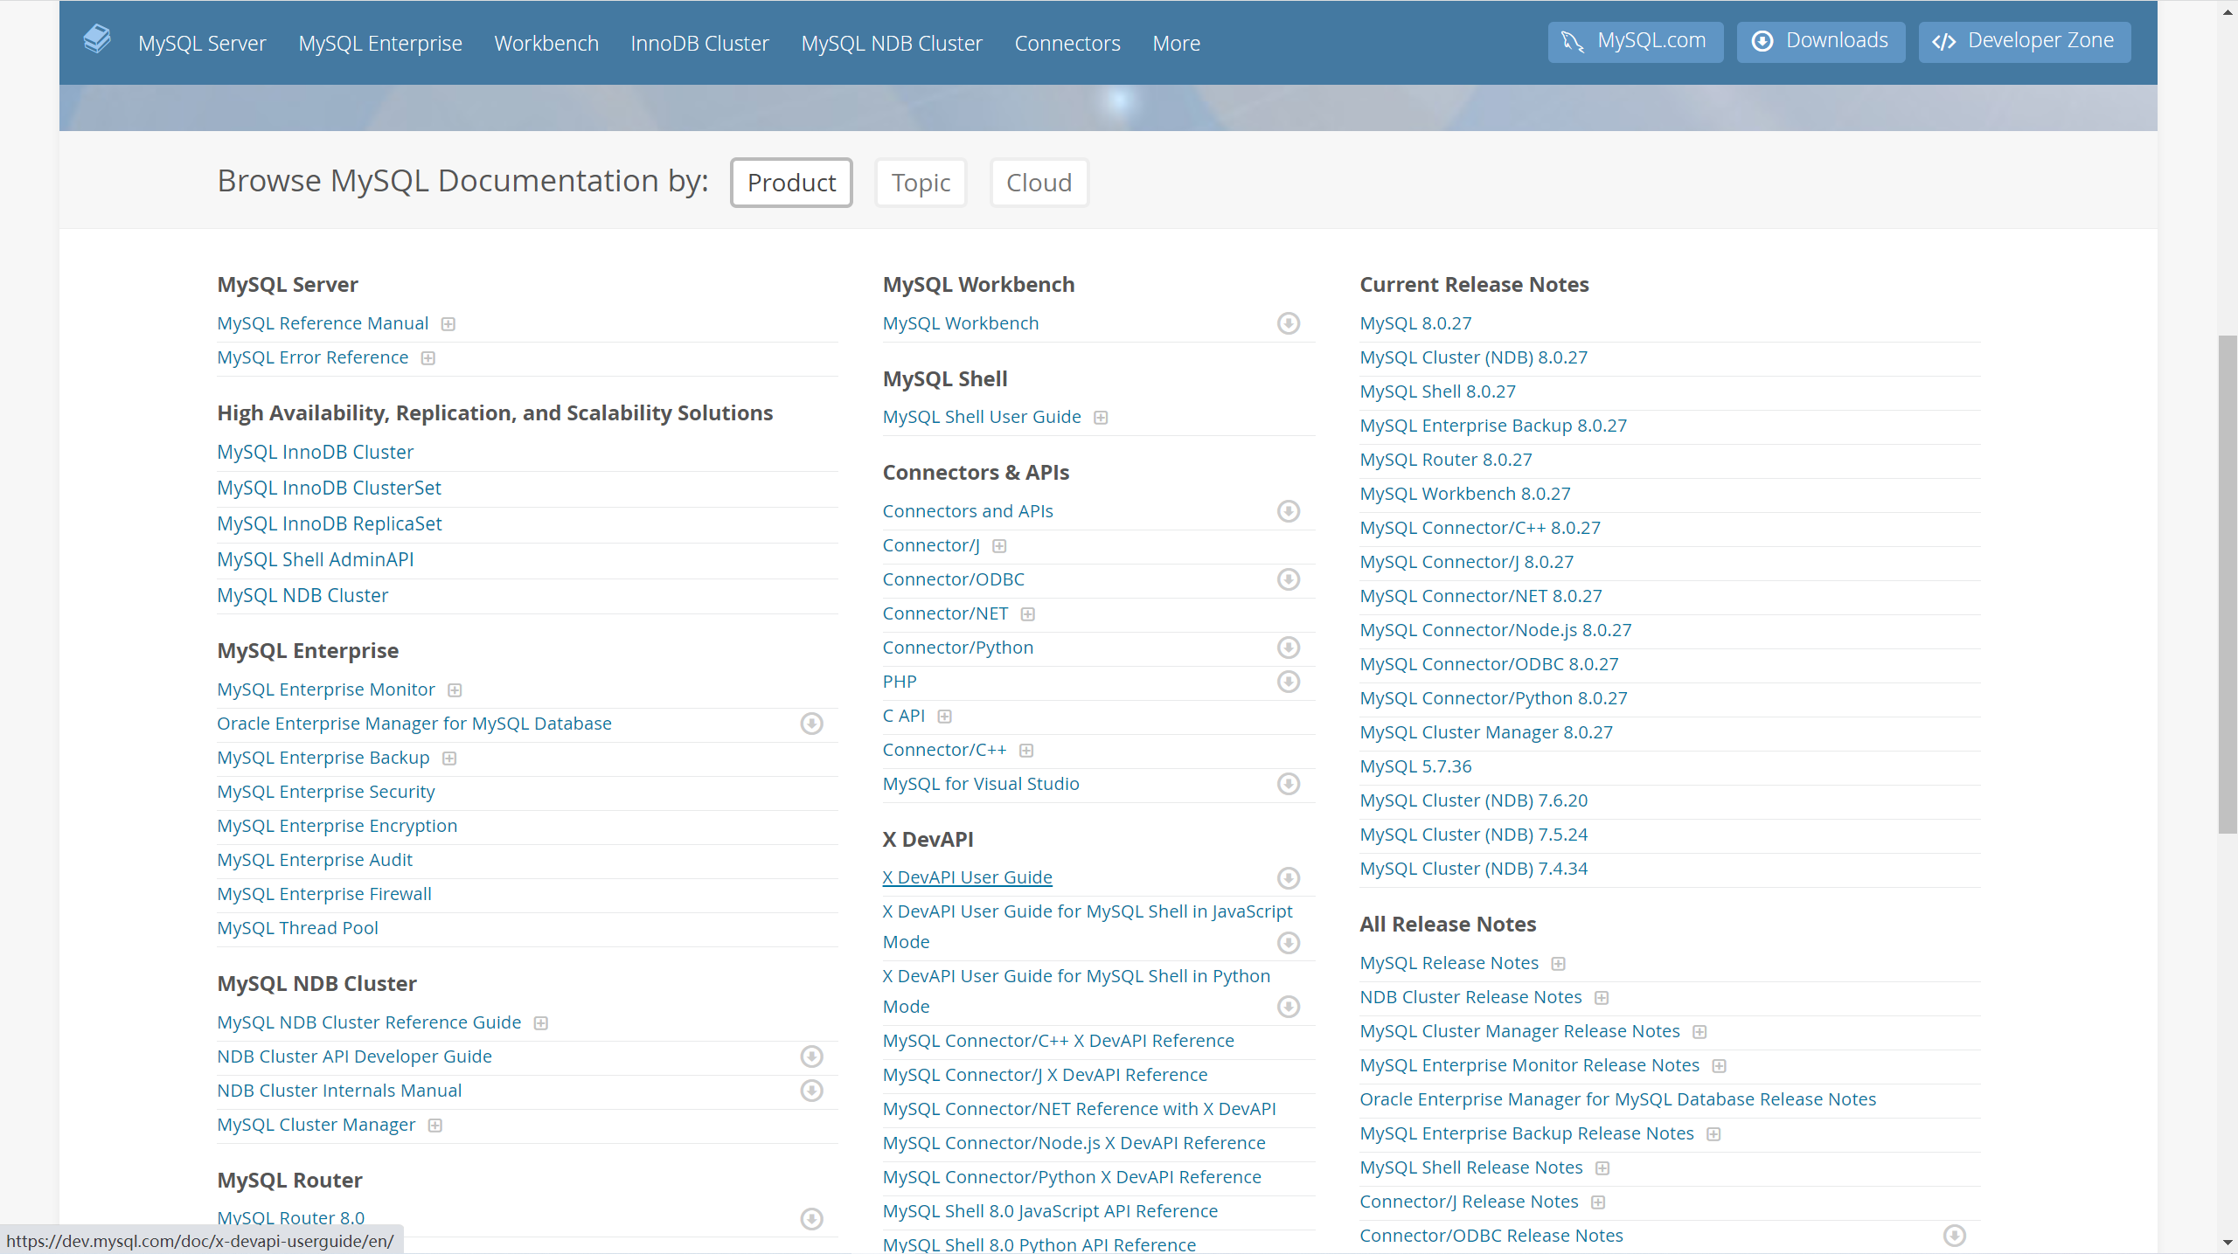Switch to the Topic browse tab
This screenshot has width=2238, height=1254.
point(921,182)
